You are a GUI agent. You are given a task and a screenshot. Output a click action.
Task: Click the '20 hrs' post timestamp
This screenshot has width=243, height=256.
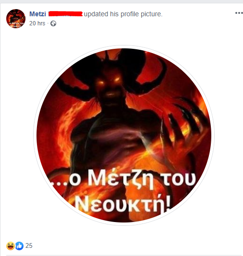37,23
